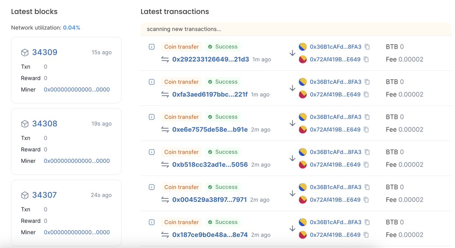The width and height of the screenshot is (455, 248).
Task: Open recipient 0x72Af419B...E649 in 0x004529a38f97...7971 row
Action: [x=335, y=200]
